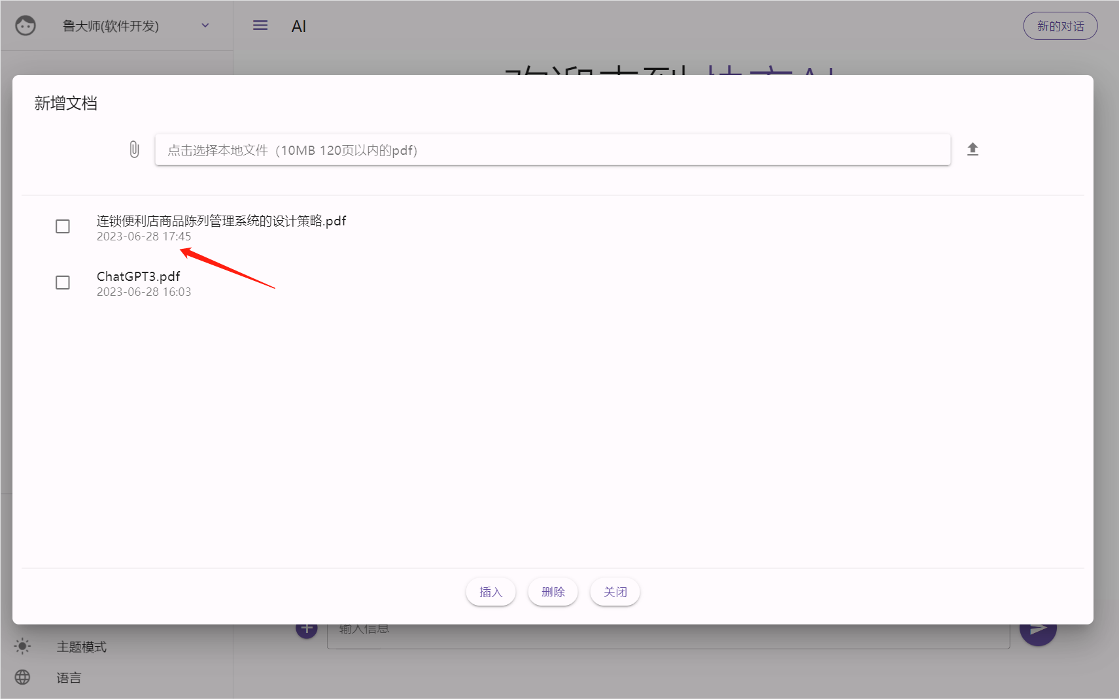Click the paperclip attachment icon
The image size is (1119, 699).
[x=134, y=150]
